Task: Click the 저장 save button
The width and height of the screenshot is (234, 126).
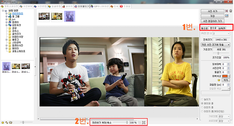Action: click(x=213, y=16)
